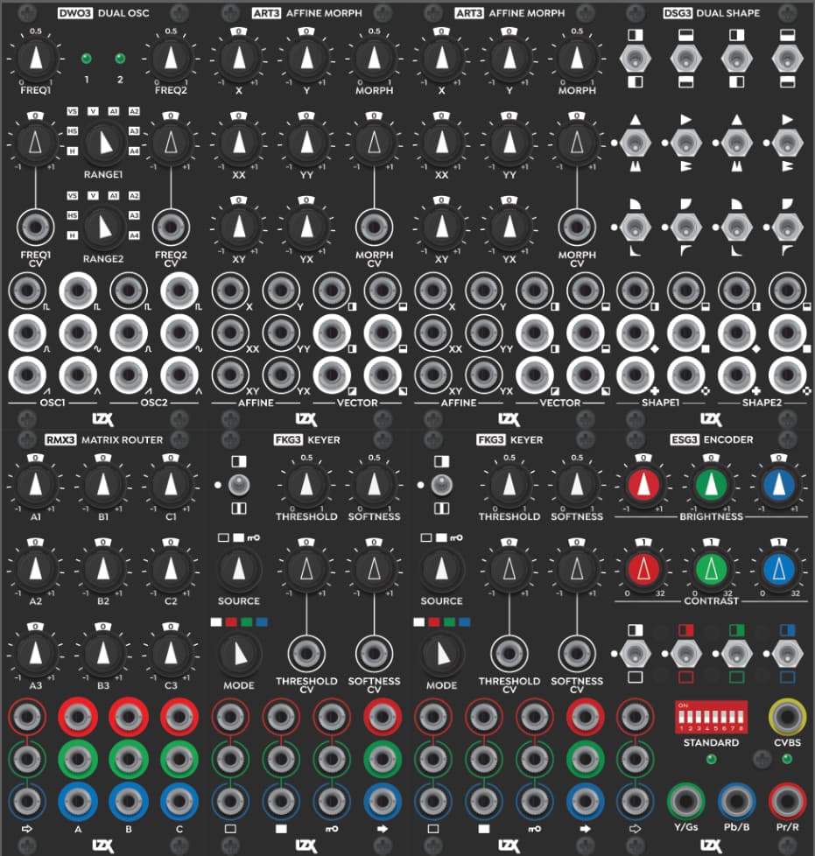
Task: Adjust SOFTNESS knob on the first FKG3 Keyer
Action: [x=374, y=485]
